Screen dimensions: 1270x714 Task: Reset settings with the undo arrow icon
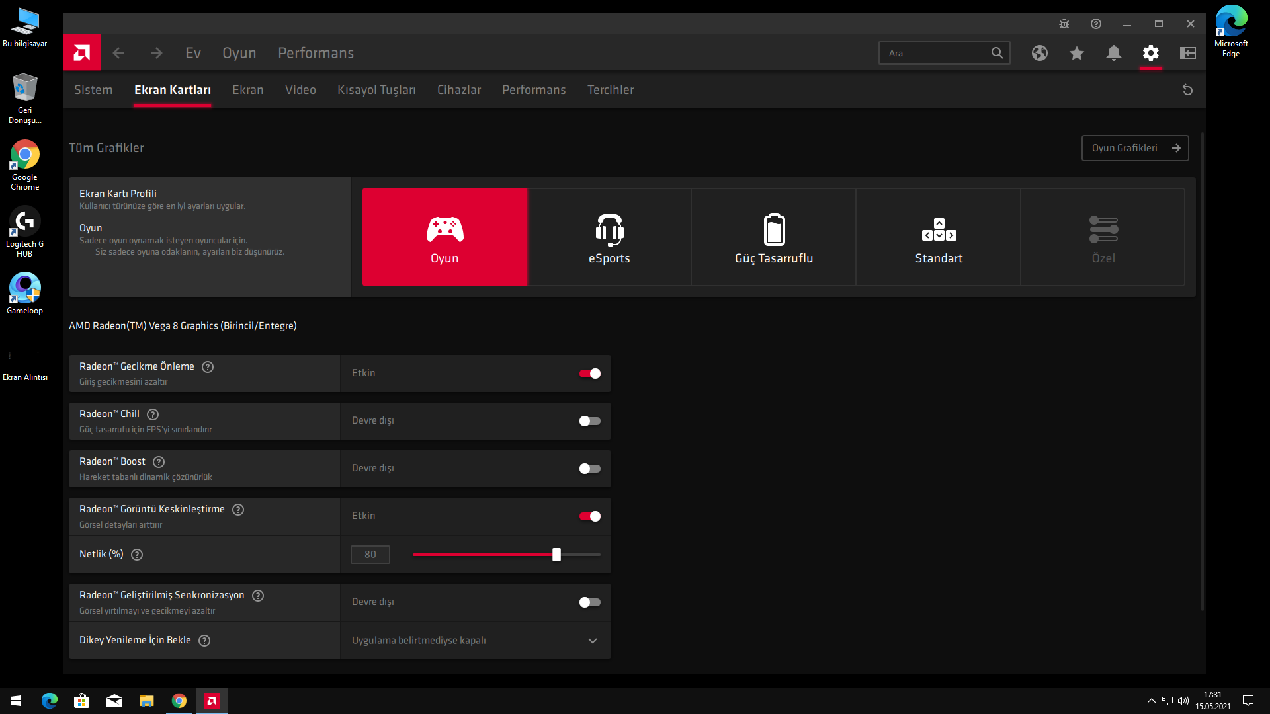(x=1187, y=90)
